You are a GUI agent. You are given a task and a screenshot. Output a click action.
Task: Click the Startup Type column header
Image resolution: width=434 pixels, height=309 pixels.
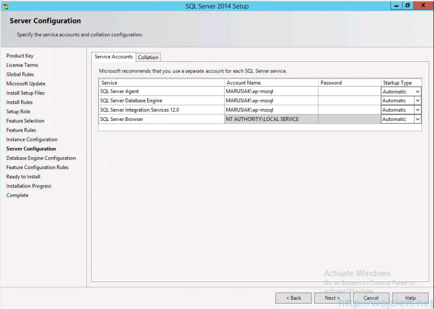coord(401,83)
